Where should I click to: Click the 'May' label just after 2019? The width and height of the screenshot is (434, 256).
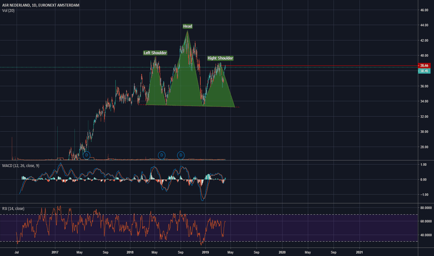coord(231,252)
